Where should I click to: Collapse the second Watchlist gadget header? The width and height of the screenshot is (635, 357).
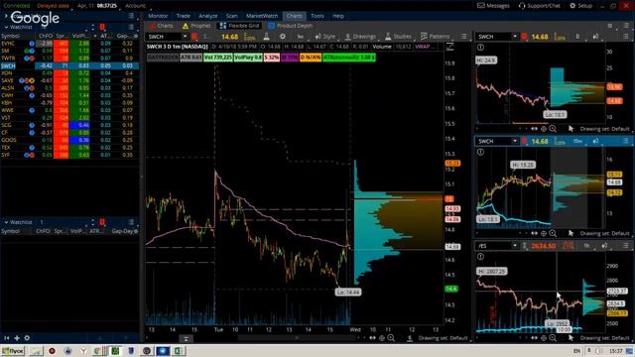[6, 222]
